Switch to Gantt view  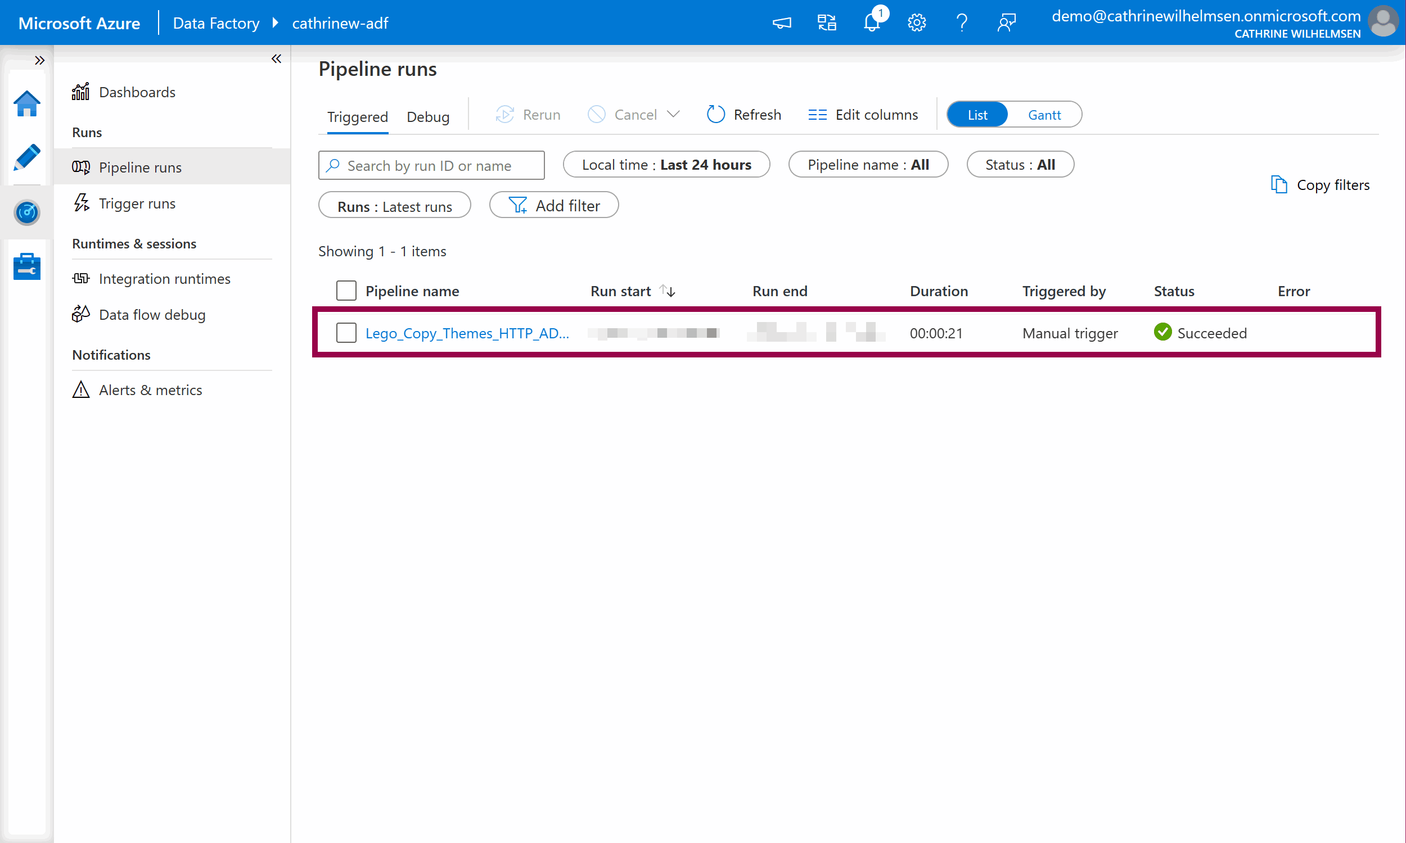(1044, 115)
